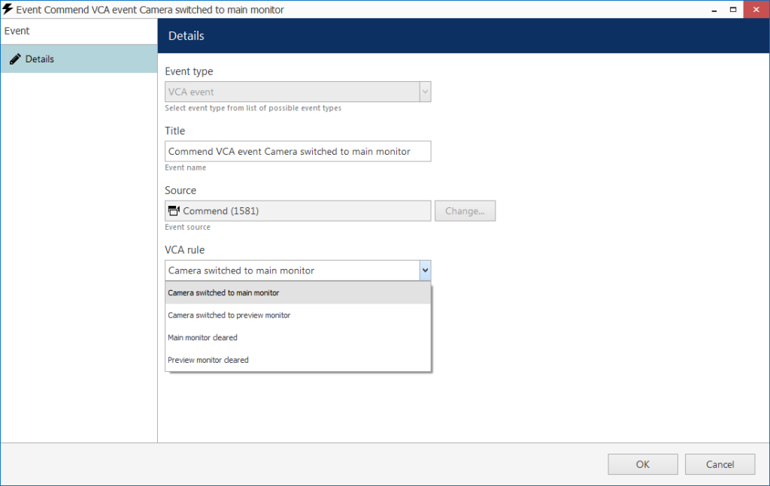Click the lightning bolt event icon in title bar
The width and height of the screenshot is (770, 486).
coord(8,9)
